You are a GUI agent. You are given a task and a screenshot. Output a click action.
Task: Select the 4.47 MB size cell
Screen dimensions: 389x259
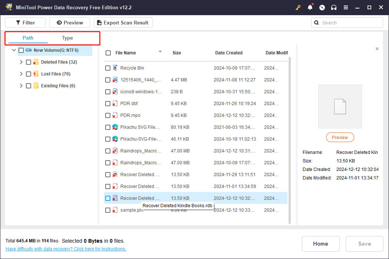coord(179,80)
